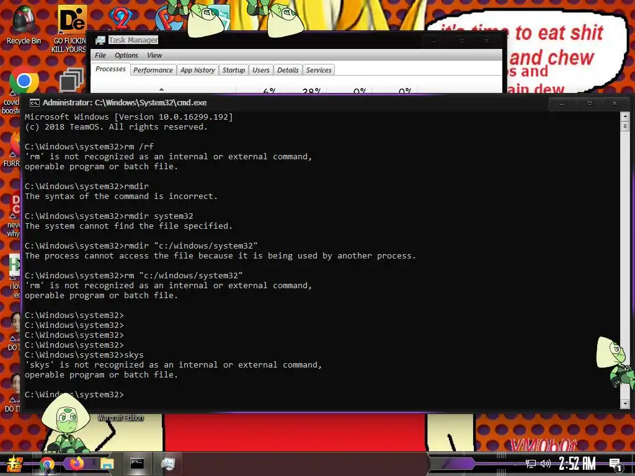This screenshot has height=476, width=635.
Task: Open volume control tray icon
Action: (x=546, y=464)
